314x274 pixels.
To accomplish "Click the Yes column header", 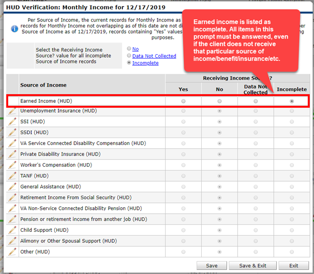I will [x=183, y=89].
